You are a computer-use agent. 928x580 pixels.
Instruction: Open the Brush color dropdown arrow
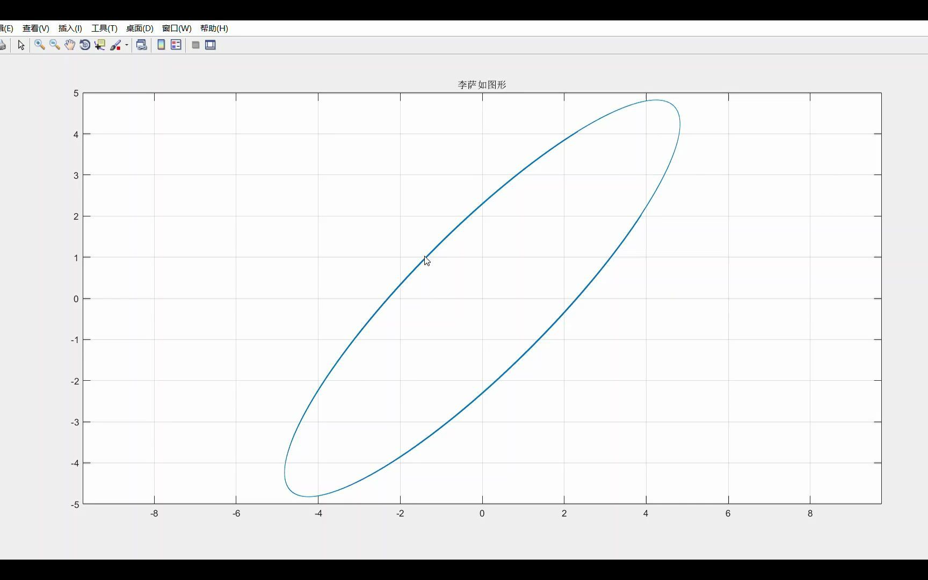pos(127,45)
